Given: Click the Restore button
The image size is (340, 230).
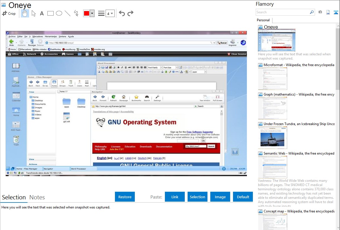Looking at the screenshot, I should point(125,197).
